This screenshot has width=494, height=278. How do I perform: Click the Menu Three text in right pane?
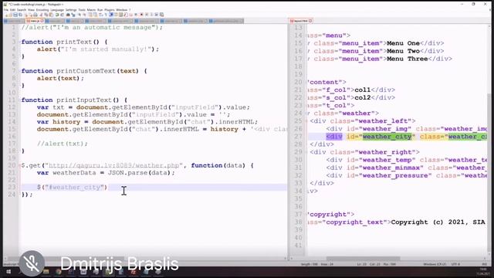(408, 59)
